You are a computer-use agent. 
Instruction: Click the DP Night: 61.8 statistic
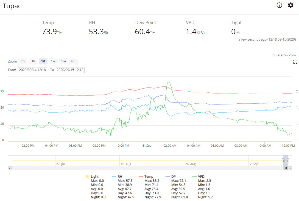(180, 197)
